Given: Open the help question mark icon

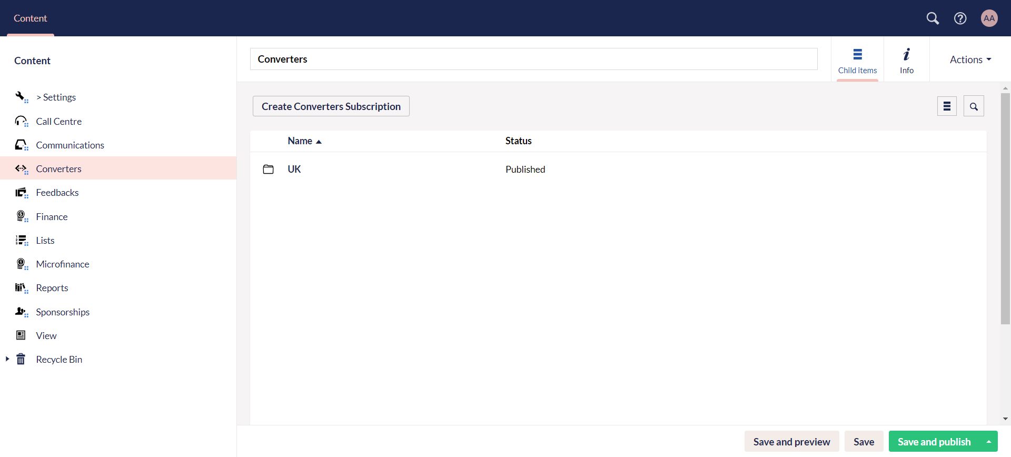Looking at the screenshot, I should (960, 18).
